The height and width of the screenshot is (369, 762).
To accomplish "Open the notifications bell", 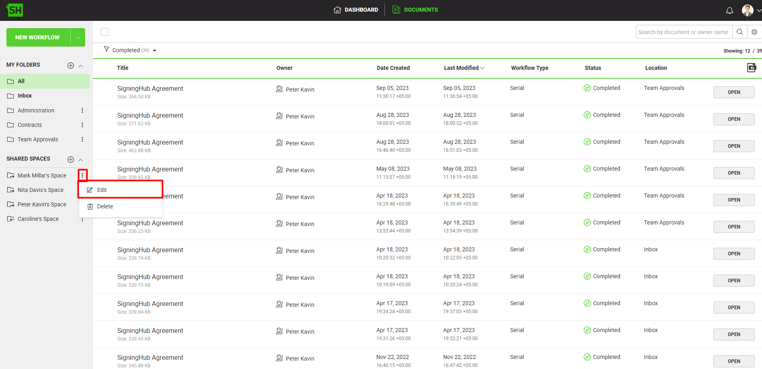I will [729, 10].
